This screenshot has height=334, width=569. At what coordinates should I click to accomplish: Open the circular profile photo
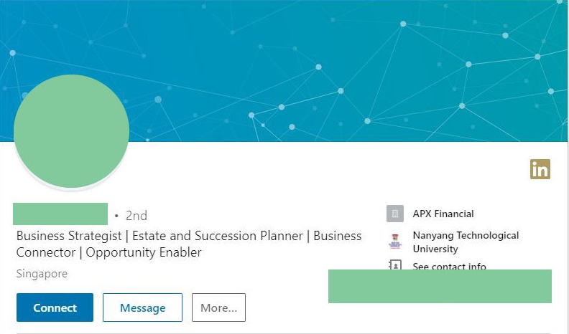coord(72,131)
